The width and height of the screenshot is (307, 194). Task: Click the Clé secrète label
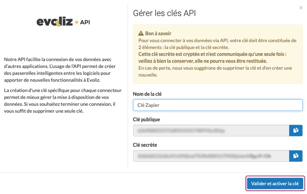[145, 145]
